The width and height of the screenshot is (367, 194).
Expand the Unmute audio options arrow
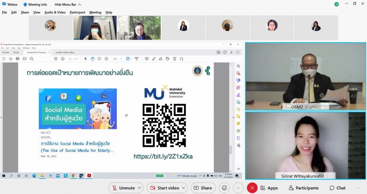point(139,188)
